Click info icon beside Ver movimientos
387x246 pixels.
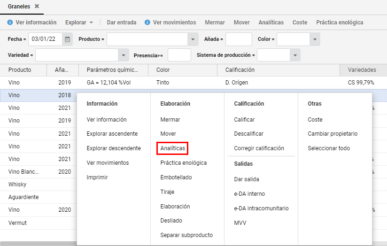[x=147, y=23]
